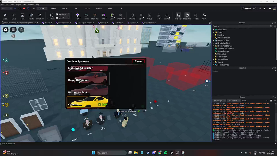
Task: Select the Patriot Valliant vehicle
Action: 87,90
